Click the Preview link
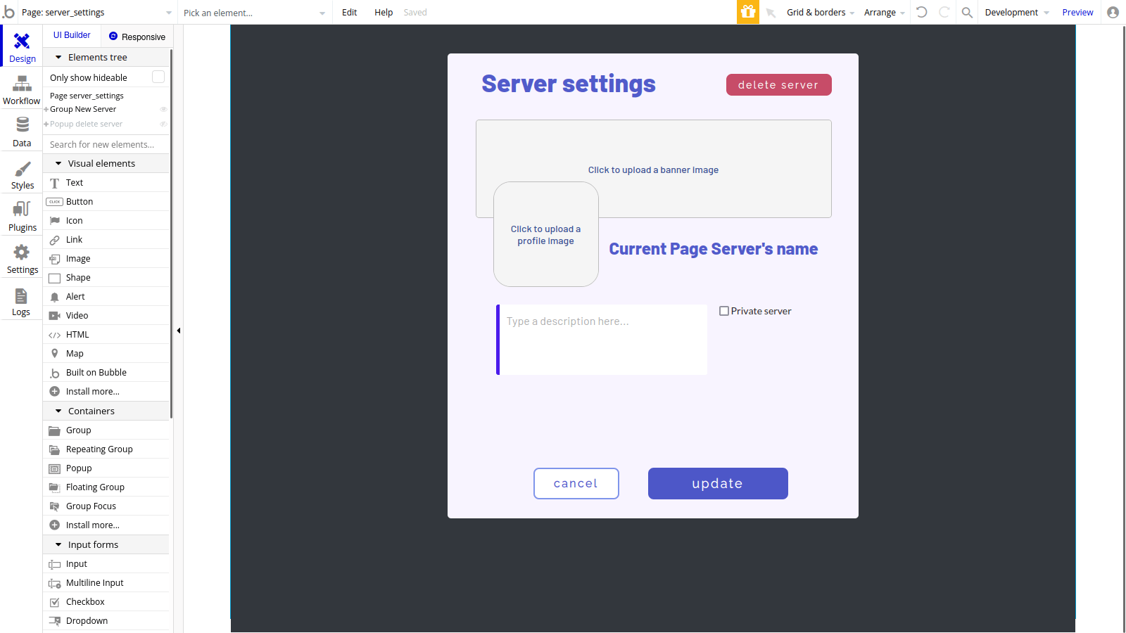1126x633 pixels. [1077, 12]
